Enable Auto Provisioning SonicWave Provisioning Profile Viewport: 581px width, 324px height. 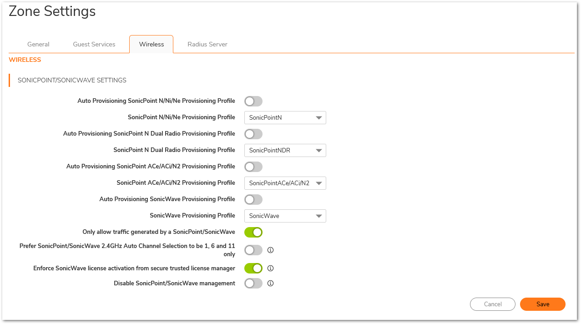point(253,199)
